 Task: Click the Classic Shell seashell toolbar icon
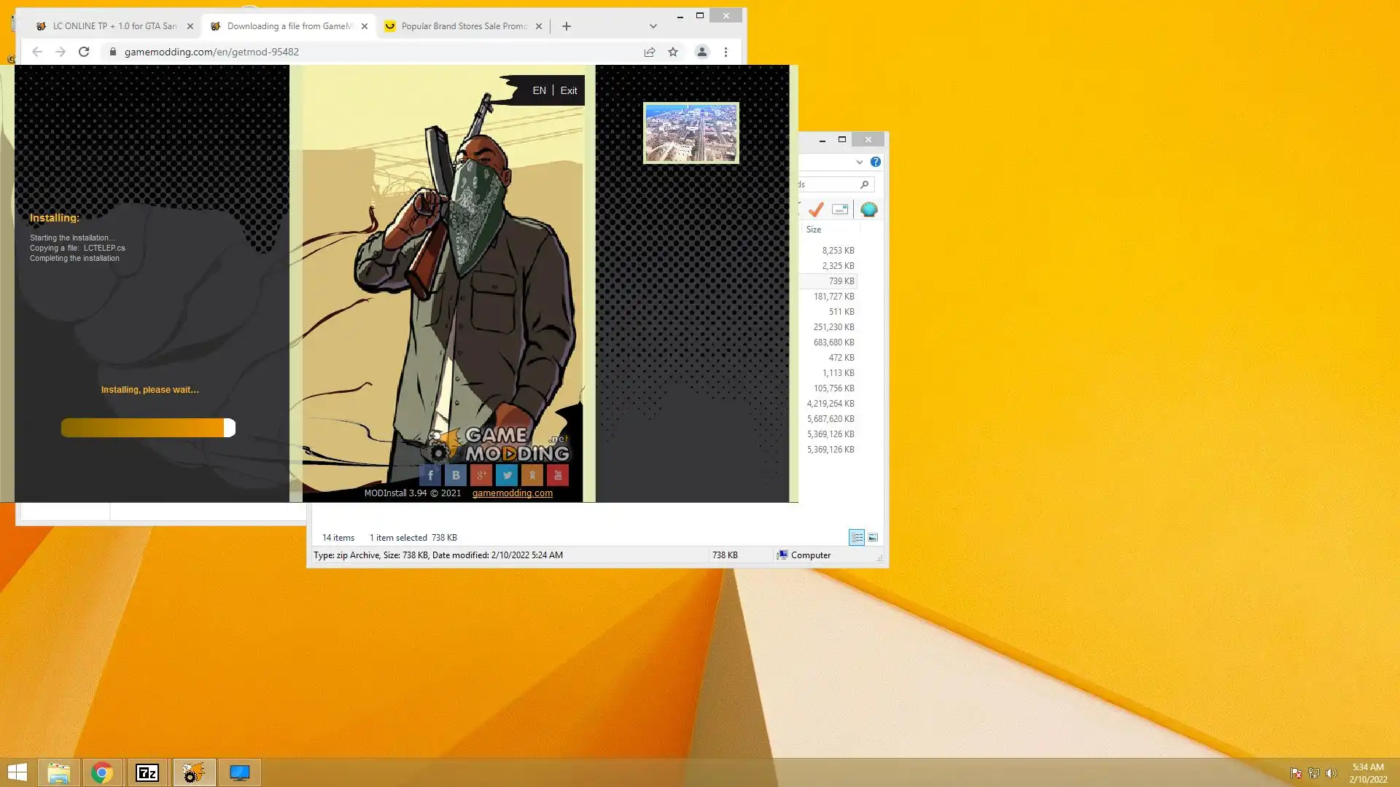pyautogui.click(x=868, y=210)
